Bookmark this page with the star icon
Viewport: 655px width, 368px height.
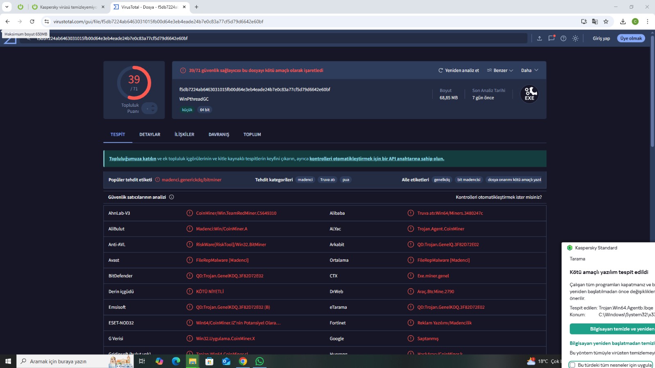(606, 21)
